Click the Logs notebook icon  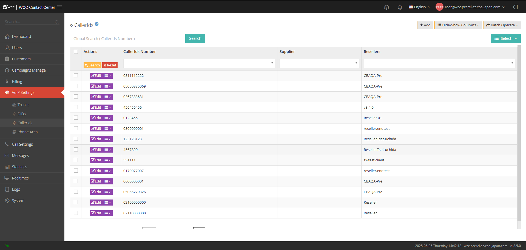7,189
